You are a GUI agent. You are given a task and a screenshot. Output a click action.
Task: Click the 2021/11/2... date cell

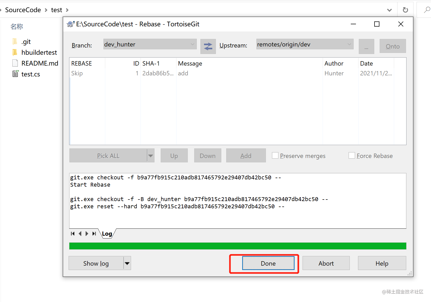pos(376,73)
